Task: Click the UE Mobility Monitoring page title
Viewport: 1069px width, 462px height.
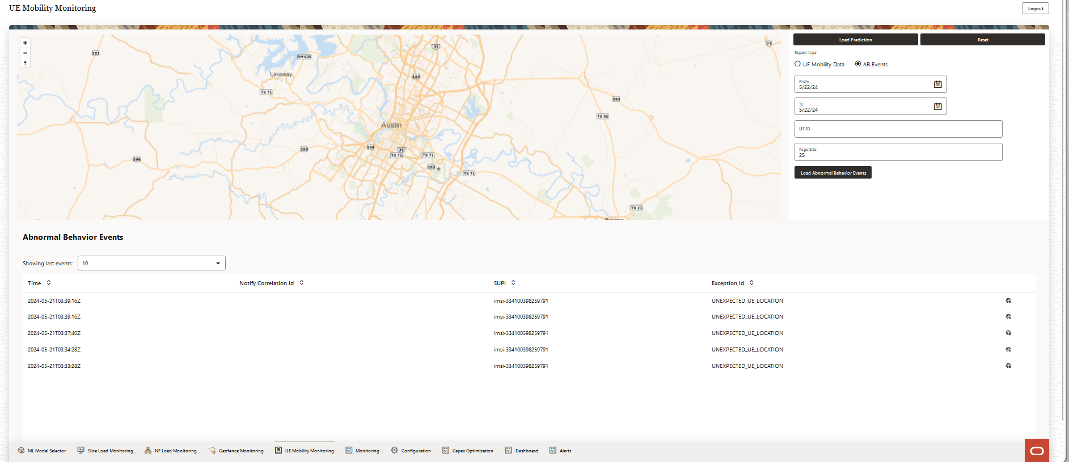Action: click(x=52, y=8)
